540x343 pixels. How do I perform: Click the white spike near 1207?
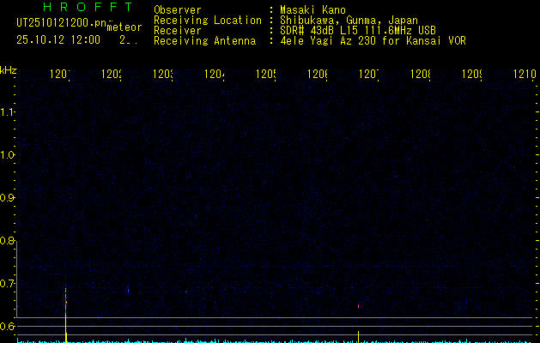[x=358, y=334]
